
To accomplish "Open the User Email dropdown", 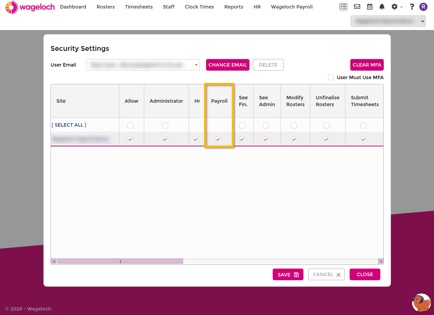I will click(143, 65).
